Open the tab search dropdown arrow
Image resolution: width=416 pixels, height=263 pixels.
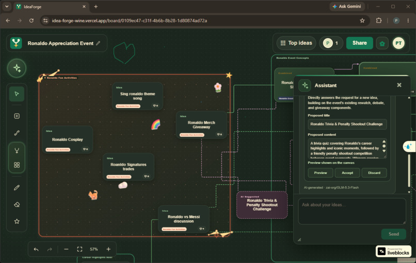coord(7,7)
